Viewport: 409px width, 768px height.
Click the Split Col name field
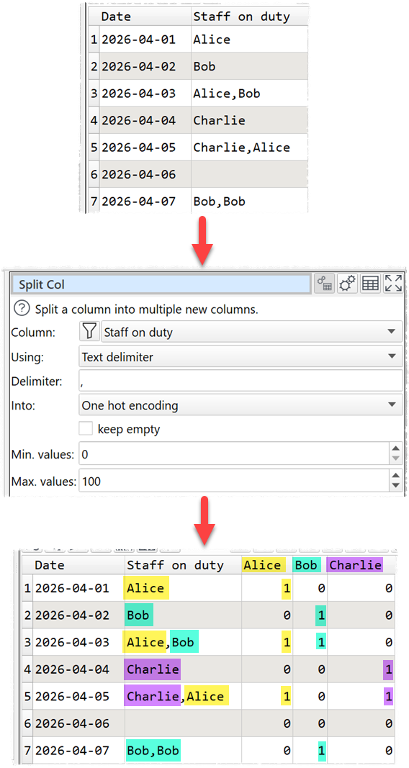coord(161,284)
